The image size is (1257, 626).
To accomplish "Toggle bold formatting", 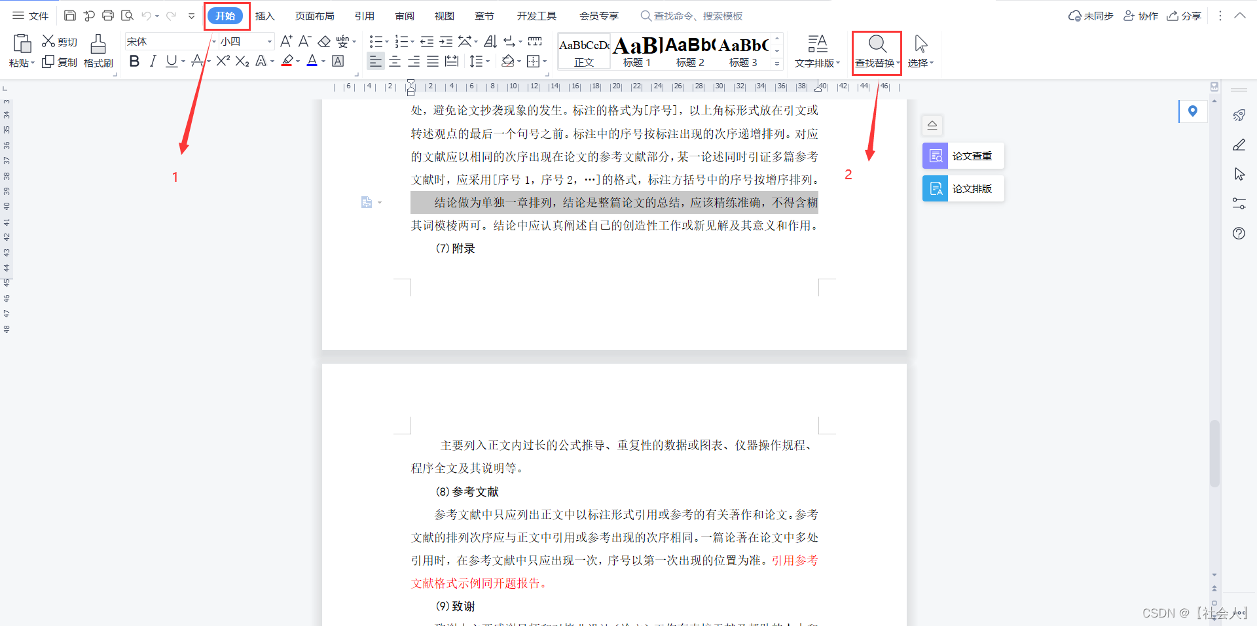I will click(134, 61).
